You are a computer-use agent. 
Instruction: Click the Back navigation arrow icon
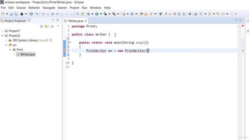(223, 14)
